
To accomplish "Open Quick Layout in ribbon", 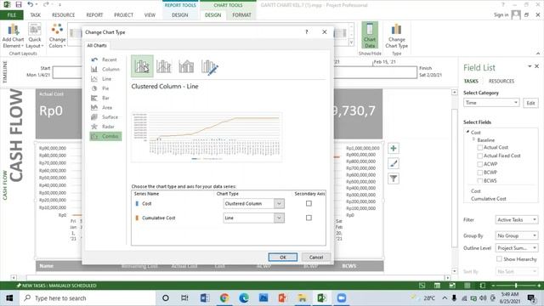I will (35, 36).
